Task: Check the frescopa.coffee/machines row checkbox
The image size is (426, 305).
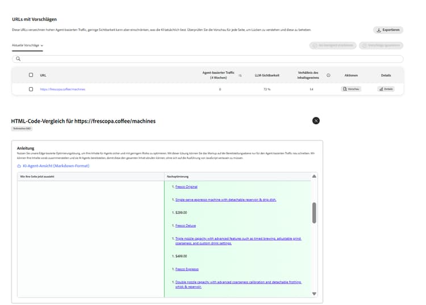Action: 31,89
